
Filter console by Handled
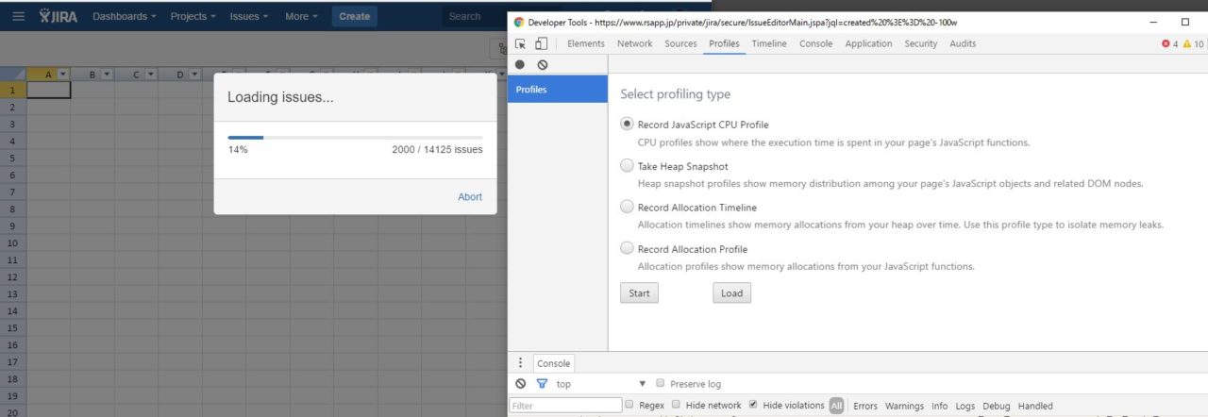(1035, 406)
